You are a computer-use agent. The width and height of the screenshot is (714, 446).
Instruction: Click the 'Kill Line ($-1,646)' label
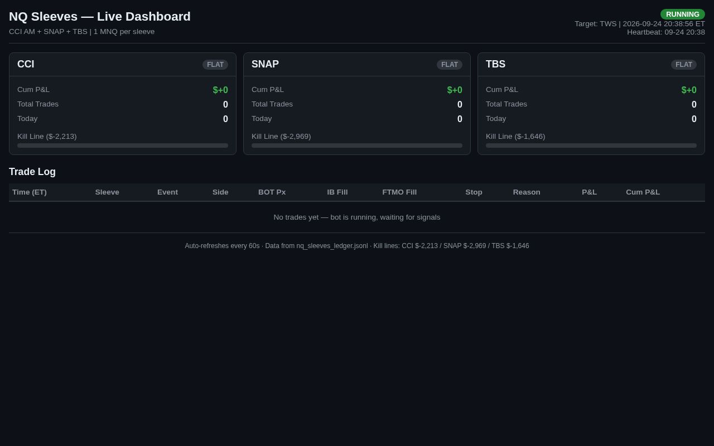[x=515, y=137]
